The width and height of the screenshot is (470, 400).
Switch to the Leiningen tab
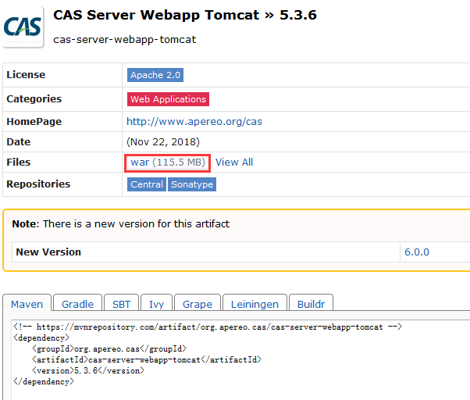pos(255,303)
